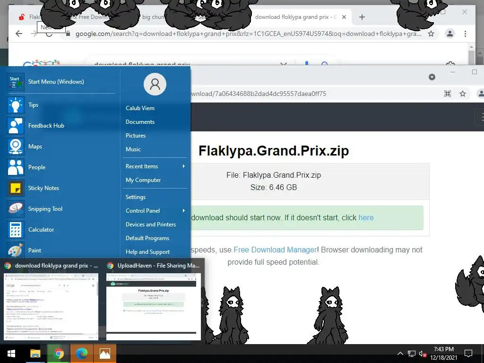The image size is (484, 363).
Task: Click the network status tray icon
Action: (x=412, y=354)
